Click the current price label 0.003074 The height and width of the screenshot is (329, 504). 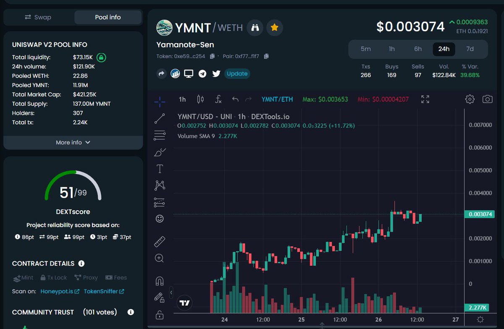pyautogui.click(x=479, y=214)
